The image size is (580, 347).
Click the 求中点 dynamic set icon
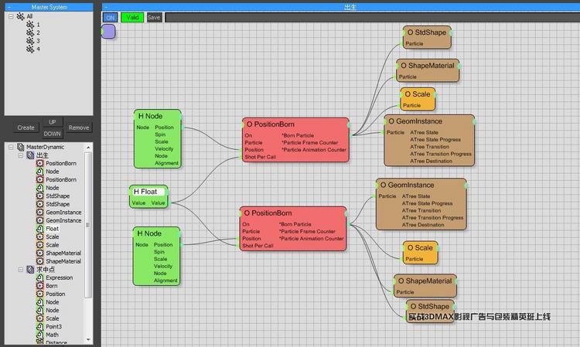click(x=31, y=270)
